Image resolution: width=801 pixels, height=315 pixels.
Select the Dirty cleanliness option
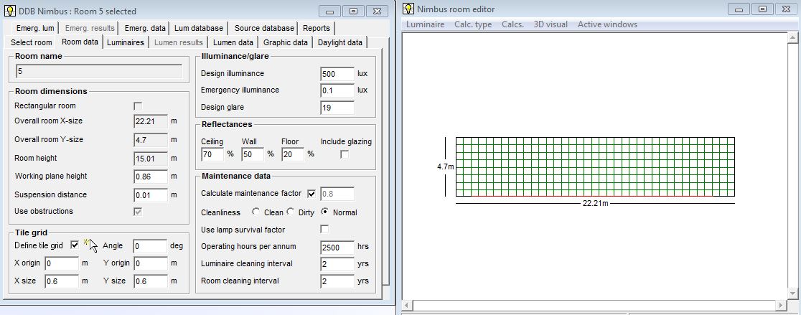(x=290, y=212)
